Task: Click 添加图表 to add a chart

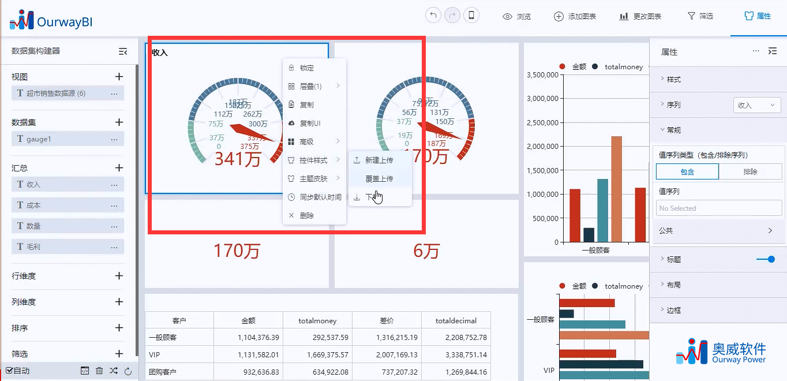Action: point(575,16)
